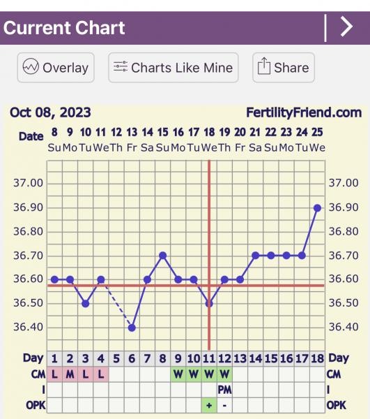Open the next chart with the right chevron
The width and height of the screenshot is (370, 419).
pos(347,27)
